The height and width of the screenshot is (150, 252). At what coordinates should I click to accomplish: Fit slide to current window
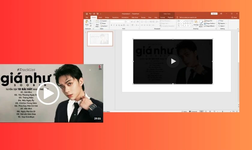coord(237,111)
